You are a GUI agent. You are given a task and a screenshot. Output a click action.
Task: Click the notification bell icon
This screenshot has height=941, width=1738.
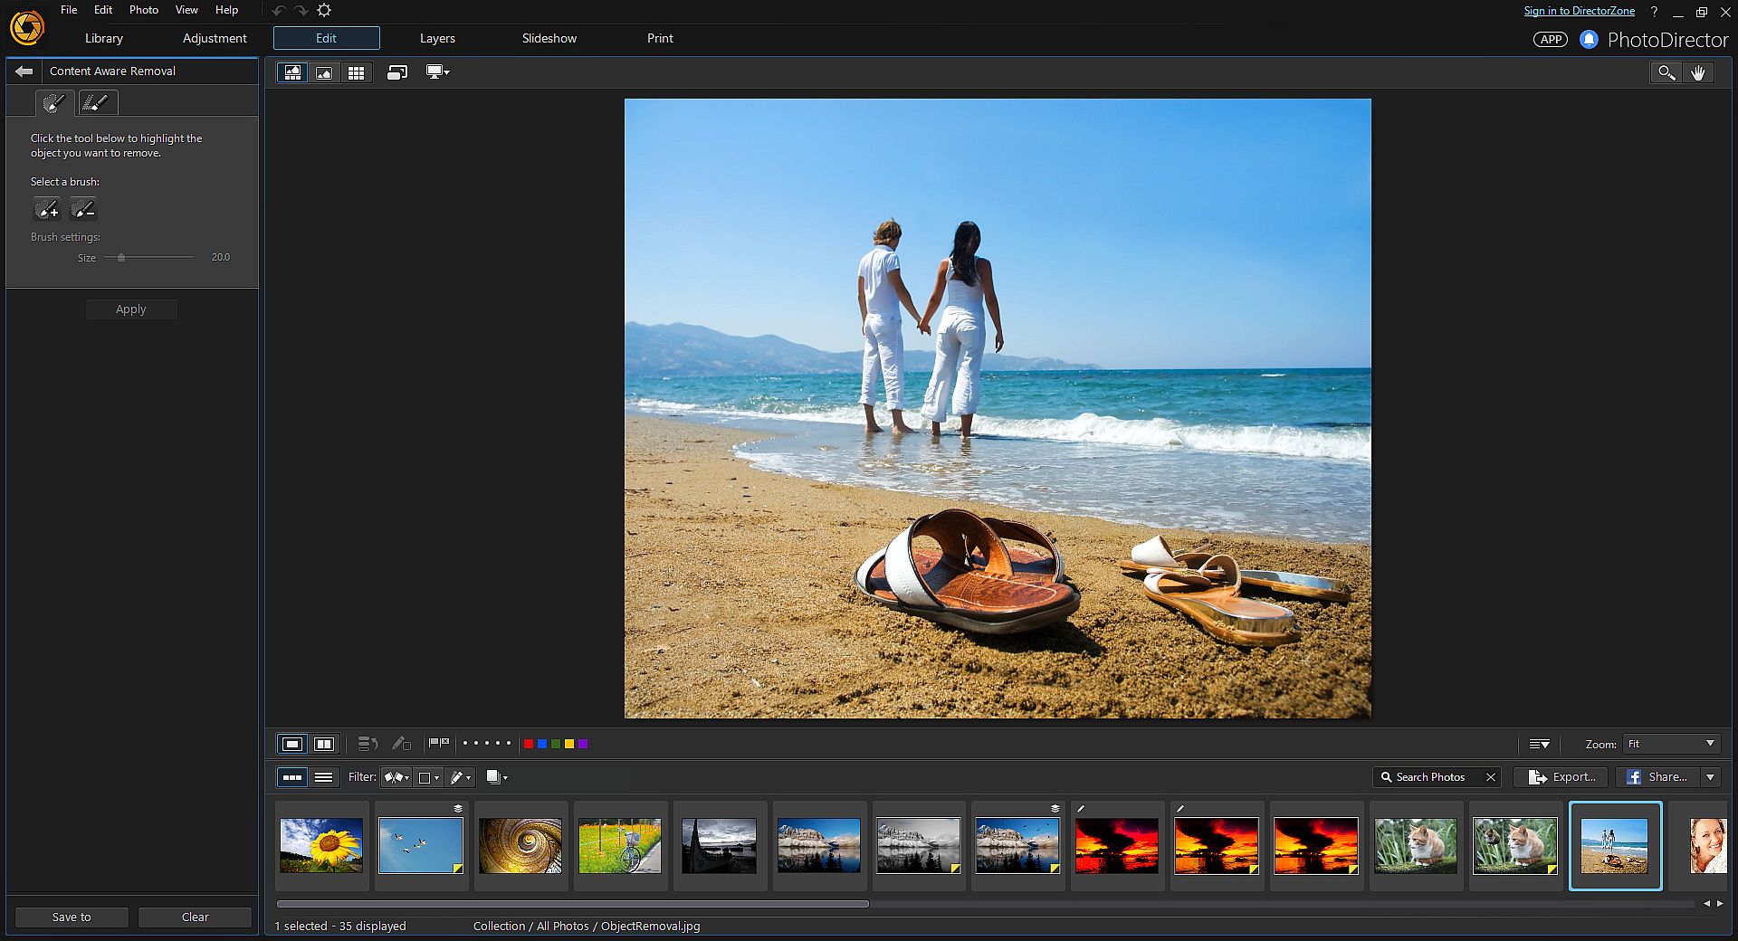pos(1589,40)
